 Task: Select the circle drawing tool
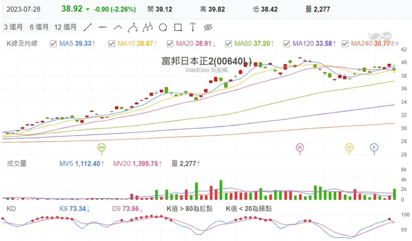[163, 27]
